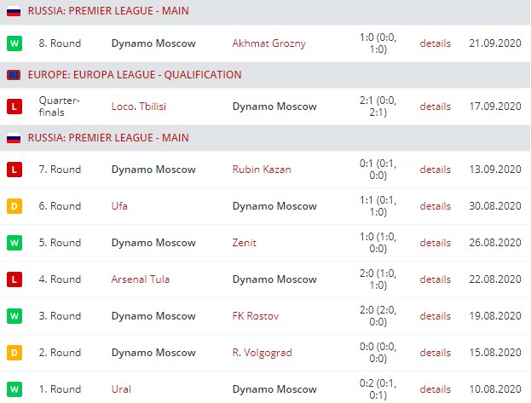The width and height of the screenshot is (531, 403).
Task: Show details for the Ufa match
Action: pyautogui.click(x=435, y=206)
